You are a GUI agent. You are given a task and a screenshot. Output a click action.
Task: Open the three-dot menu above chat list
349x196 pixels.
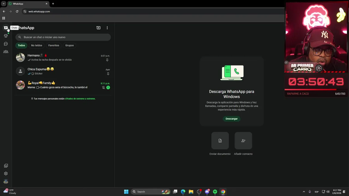[107, 28]
